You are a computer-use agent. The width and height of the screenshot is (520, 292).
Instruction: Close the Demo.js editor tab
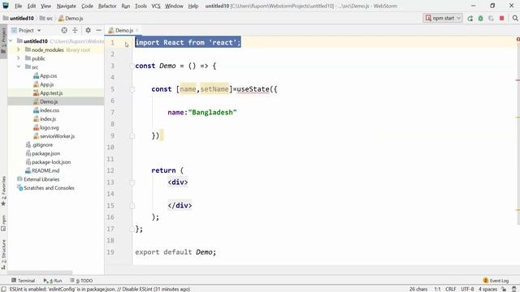pyautogui.click(x=136, y=30)
